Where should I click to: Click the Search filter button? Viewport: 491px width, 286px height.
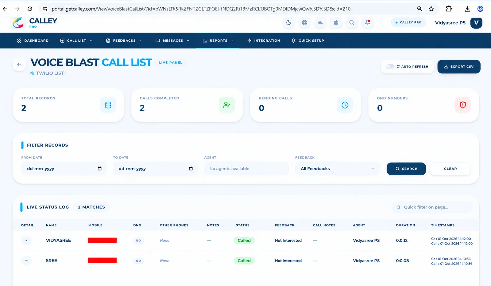406,169
